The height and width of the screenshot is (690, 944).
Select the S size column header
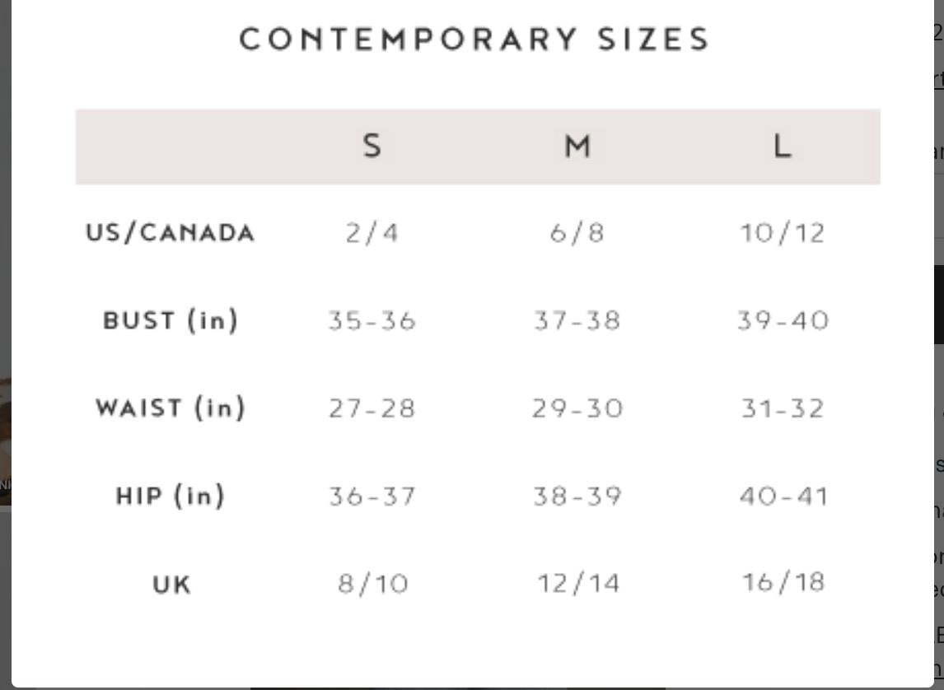coord(372,147)
